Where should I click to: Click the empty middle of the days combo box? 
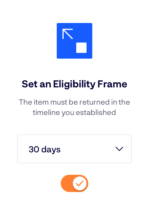click(87, 149)
